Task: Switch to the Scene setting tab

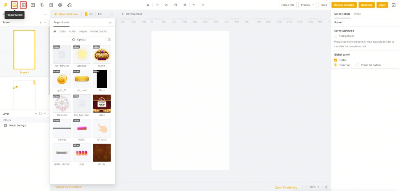Action: coord(342,14)
